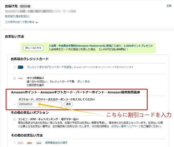
Task: Open 分割回数を選択 installment selector
Action: (x=35, y=85)
